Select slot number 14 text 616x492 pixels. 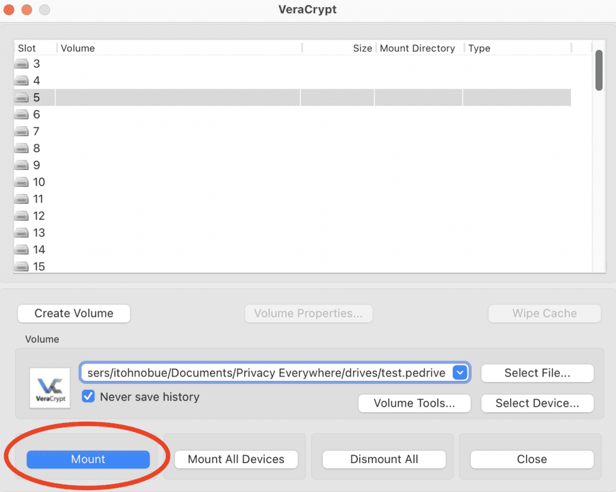(x=39, y=249)
